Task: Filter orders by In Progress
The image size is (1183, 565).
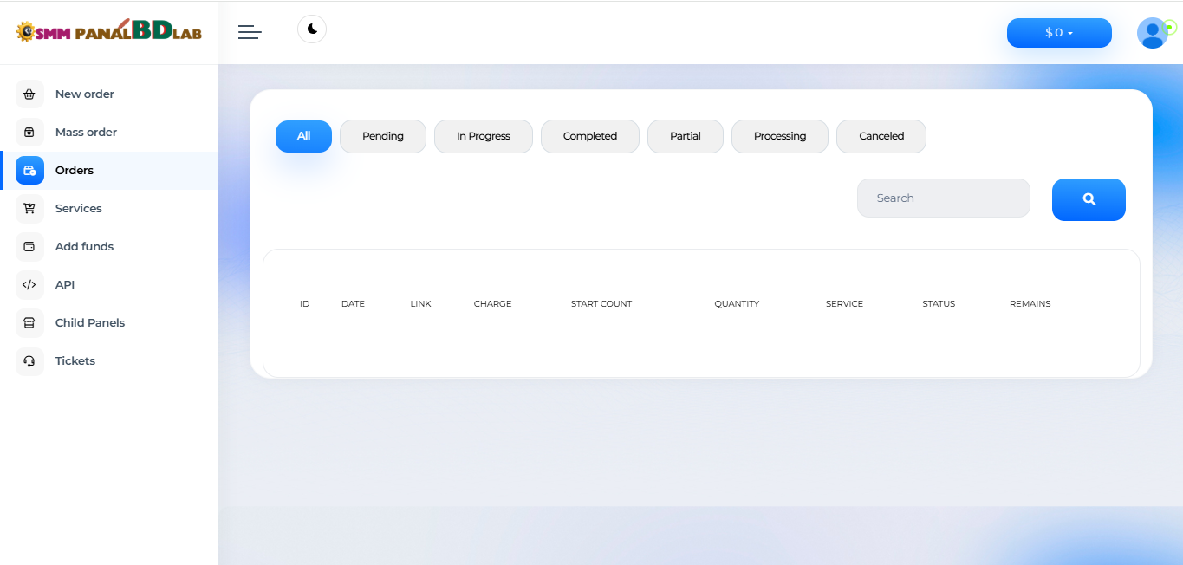Action: point(484,136)
